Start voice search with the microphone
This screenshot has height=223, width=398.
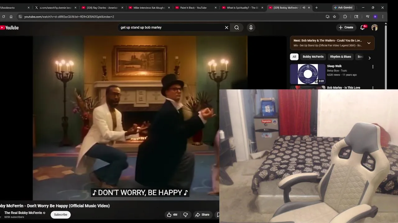tap(251, 28)
